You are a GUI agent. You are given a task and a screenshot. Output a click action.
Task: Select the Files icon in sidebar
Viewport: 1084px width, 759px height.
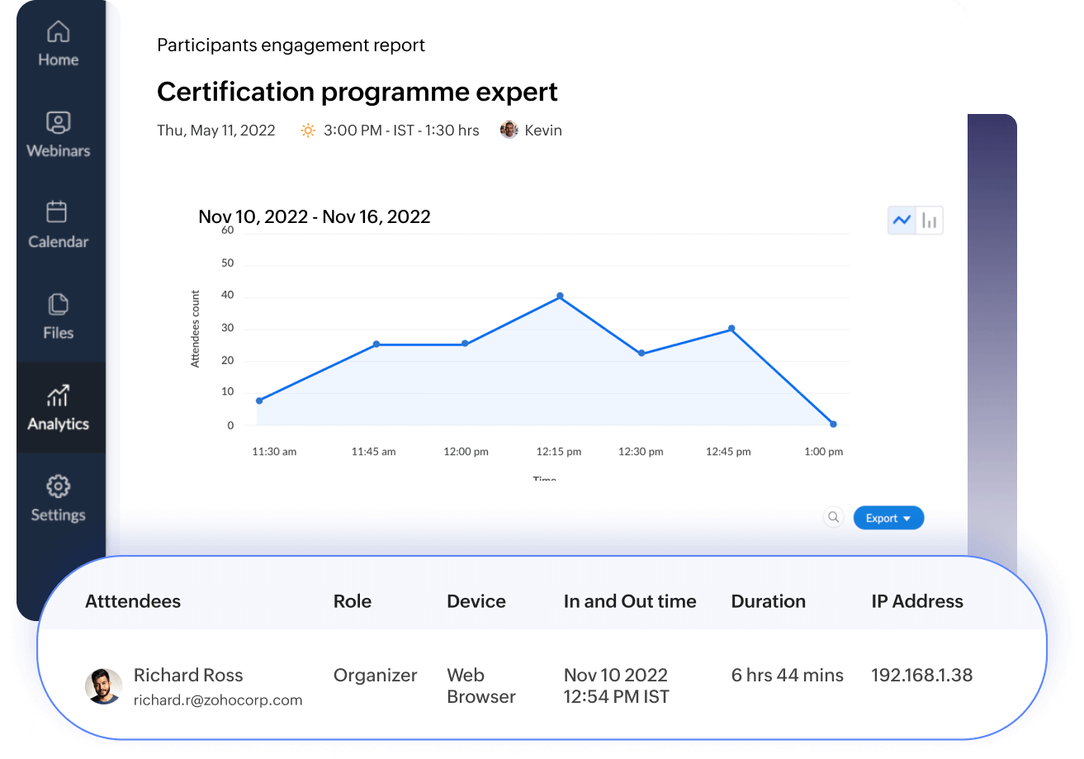(x=58, y=304)
